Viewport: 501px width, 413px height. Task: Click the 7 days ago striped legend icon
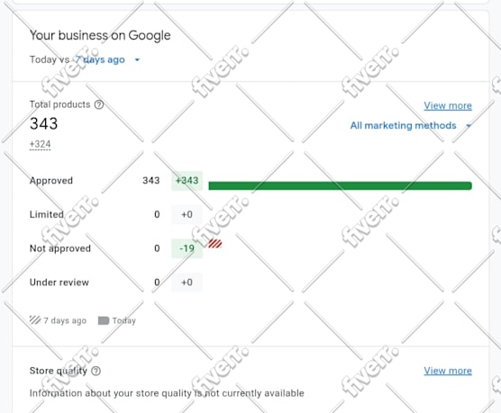pos(35,320)
